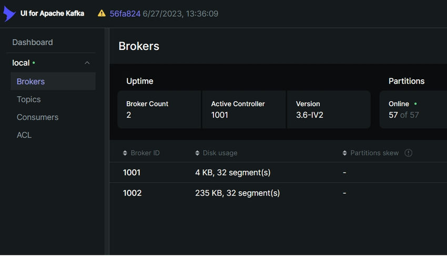Viewport: 447px width, 256px height.
Task: Go to the Dashboard page
Action: [33, 42]
